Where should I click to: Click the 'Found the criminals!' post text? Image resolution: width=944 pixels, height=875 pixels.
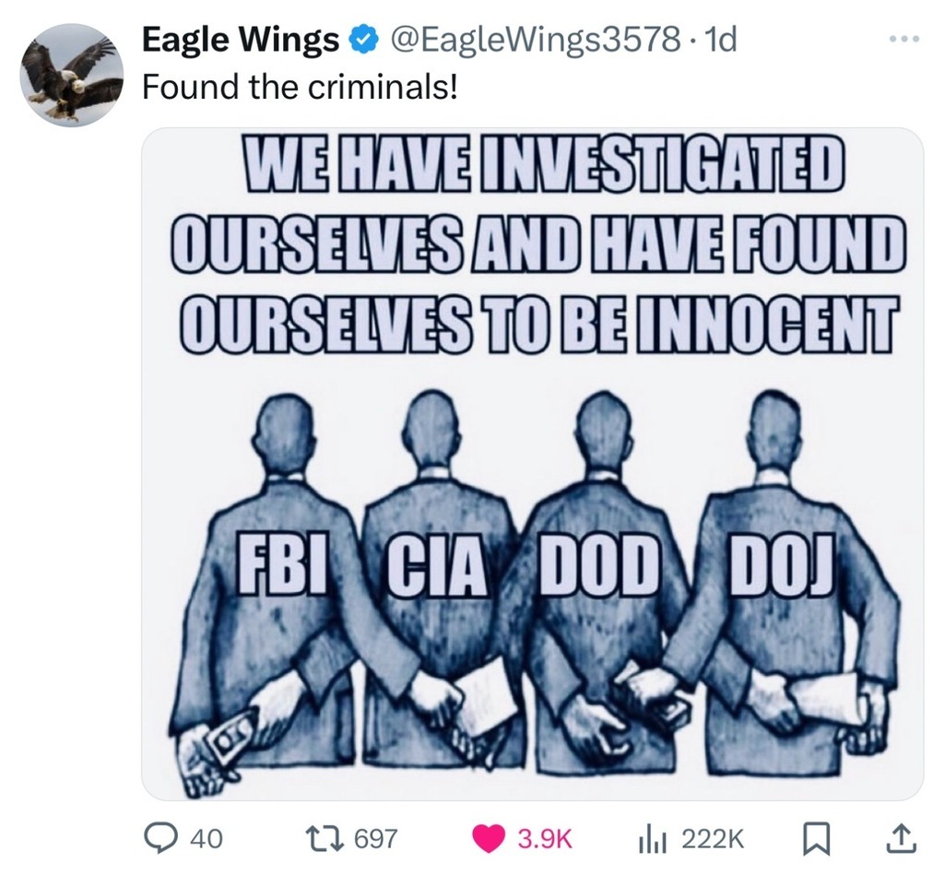tap(300, 88)
